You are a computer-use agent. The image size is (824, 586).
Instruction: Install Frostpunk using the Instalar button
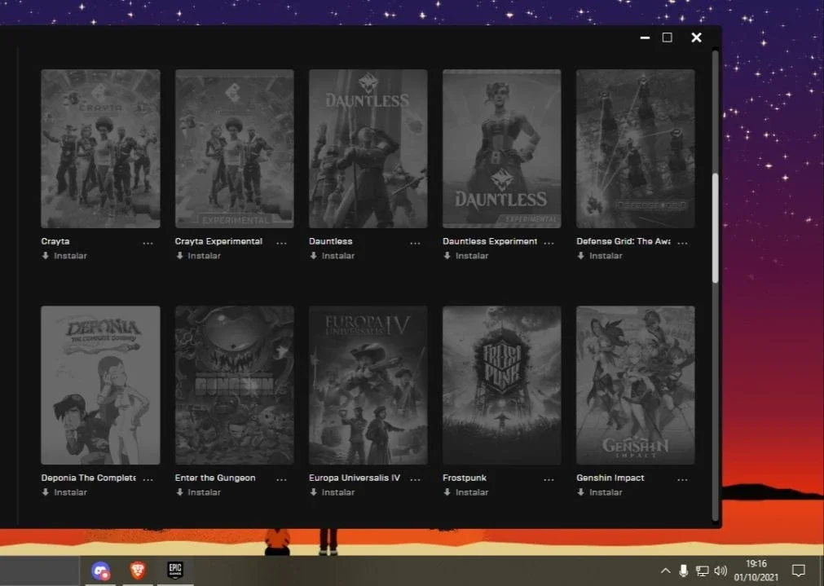[x=465, y=492]
